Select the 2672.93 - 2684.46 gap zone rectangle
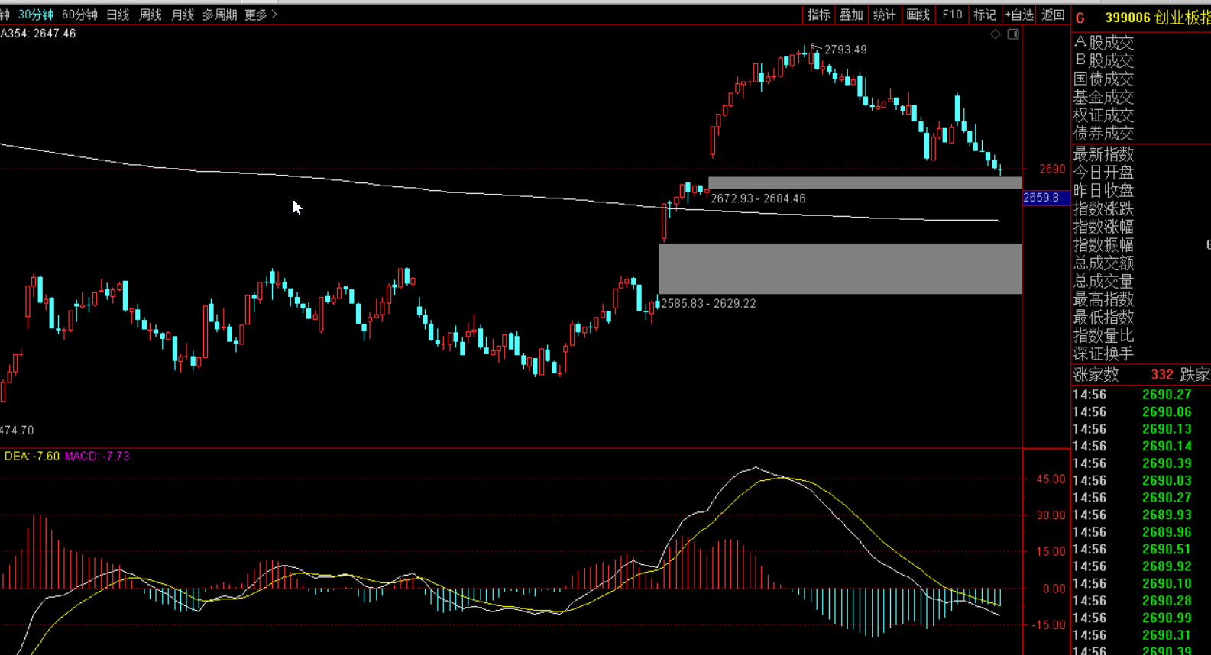Image resolution: width=1211 pixels, height=655 pixels. (865, 183)
